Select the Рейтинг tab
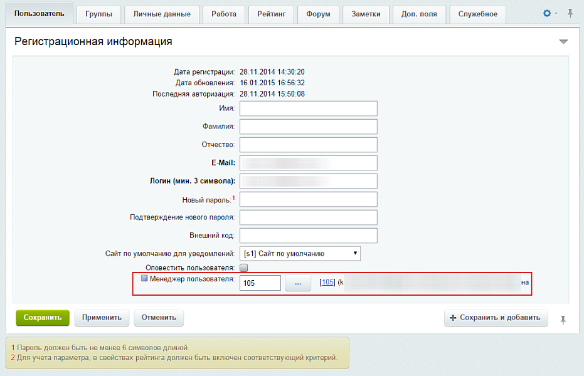584x376 pixels. click(271, 14)
